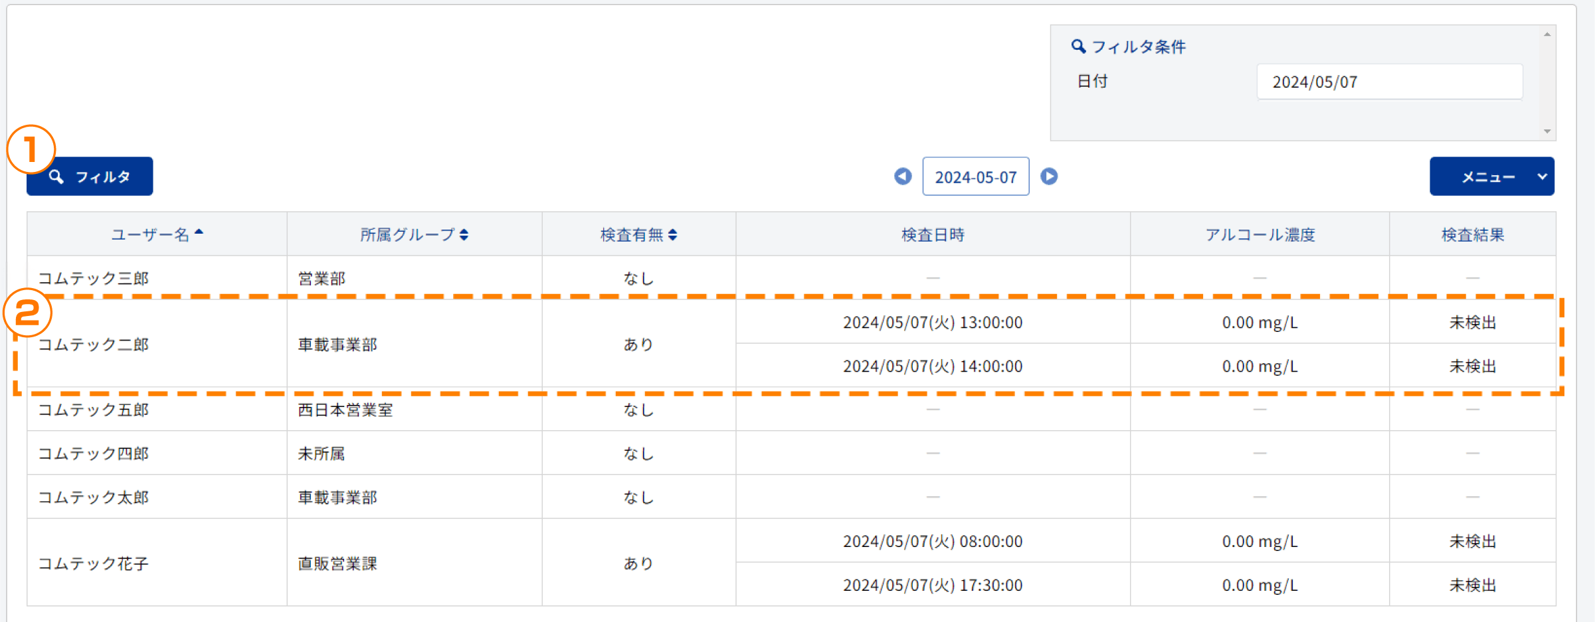Image resolution: width=1595 pixels, height=622 pixels.
Task: Open the 2024-05-07 date picker field
Action: point(976,177)
